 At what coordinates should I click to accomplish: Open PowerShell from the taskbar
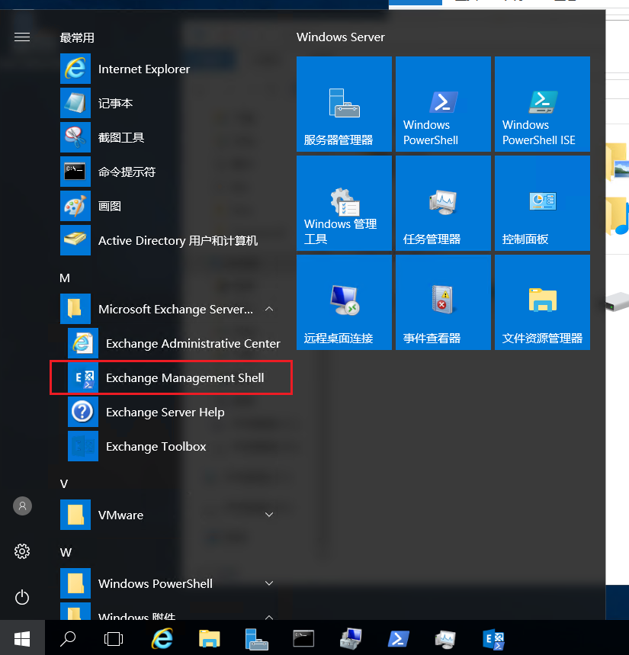398,639
